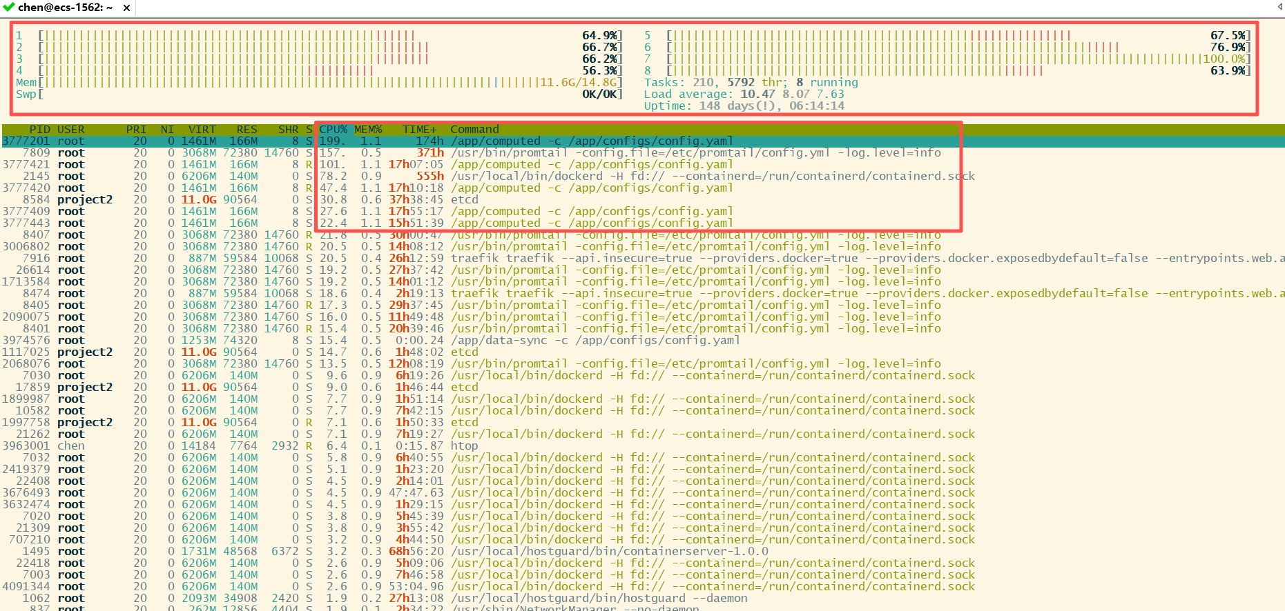Screen dimensions: 1285x611
Task: Sort by the VIRT column header
Action: [x=202, y=130]
